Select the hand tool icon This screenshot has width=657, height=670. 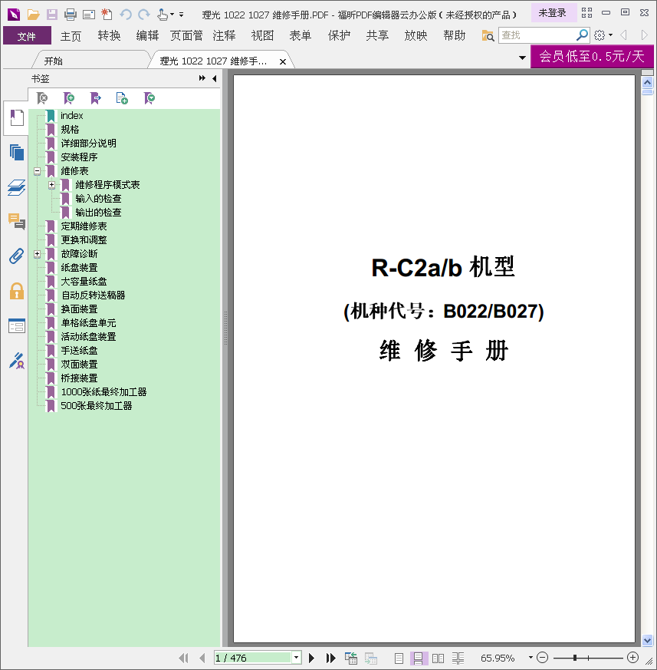[163, 15]
